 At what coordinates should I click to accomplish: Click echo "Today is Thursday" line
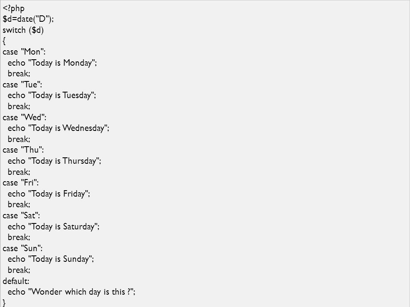tap(54, 161)
